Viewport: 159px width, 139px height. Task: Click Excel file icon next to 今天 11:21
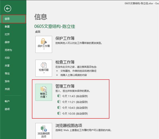pos(59,102)
